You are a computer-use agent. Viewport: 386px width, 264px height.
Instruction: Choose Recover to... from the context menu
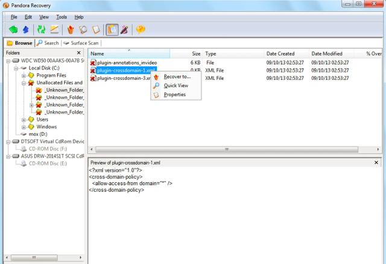click(177, 77)
